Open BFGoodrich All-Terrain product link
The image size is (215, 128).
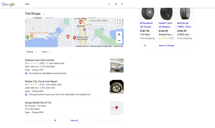[146, 25]
